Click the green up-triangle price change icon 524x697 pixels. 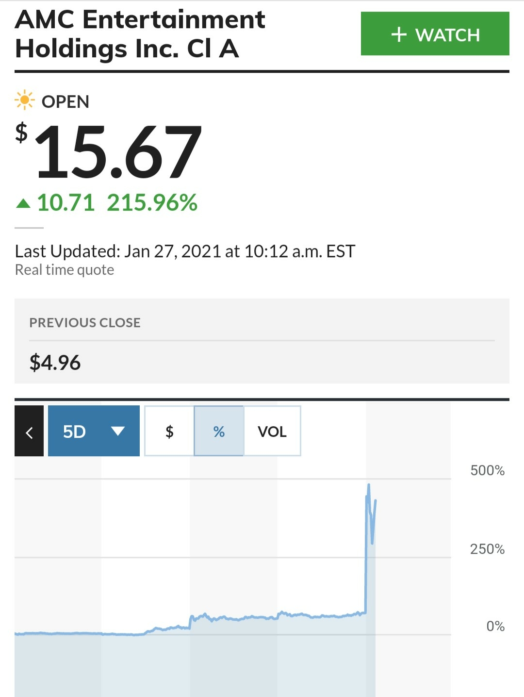pos(23,203)
